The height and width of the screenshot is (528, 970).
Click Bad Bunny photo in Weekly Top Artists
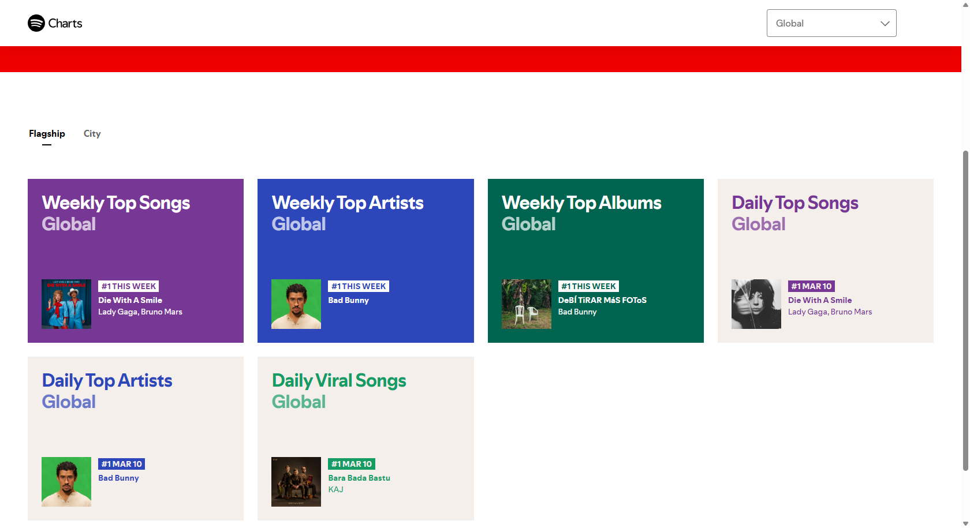(296, 304)
